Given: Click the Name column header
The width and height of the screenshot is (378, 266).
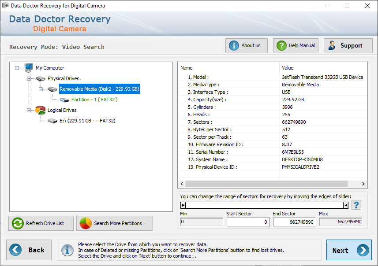Looking at the screenshot, I should pos(228,68).
